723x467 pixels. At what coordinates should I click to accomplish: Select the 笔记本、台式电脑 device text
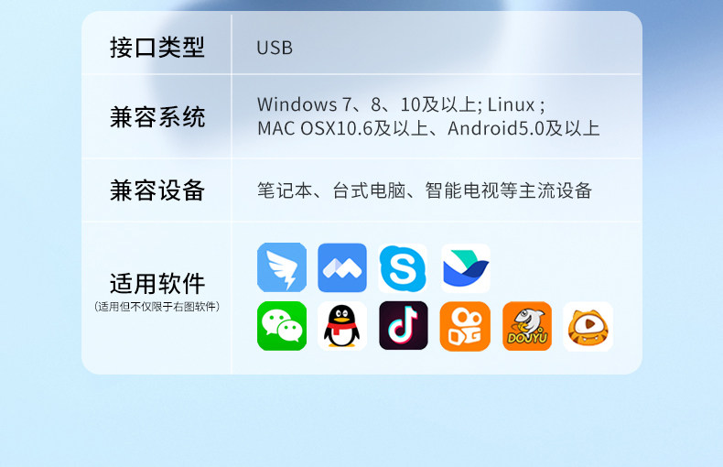coord(425,190)
